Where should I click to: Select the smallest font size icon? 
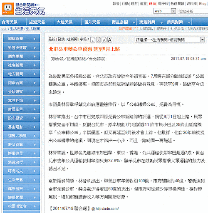point(93,40)
